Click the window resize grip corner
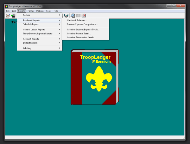This screenshot has height=144, width=190. pyautogui.click(x=183, y=138)
